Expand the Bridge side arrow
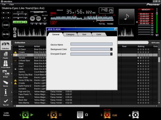Viewport: 161px width, 120px height. point(12,74)
